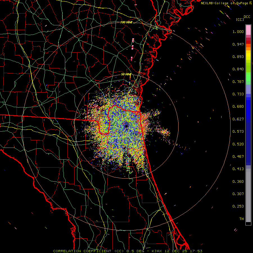Pick the pink top segment of color bar

tap(248, 30)
